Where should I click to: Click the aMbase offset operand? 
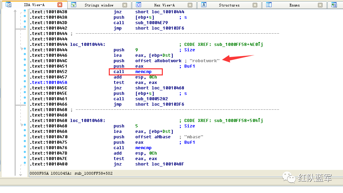coord(162,137)
